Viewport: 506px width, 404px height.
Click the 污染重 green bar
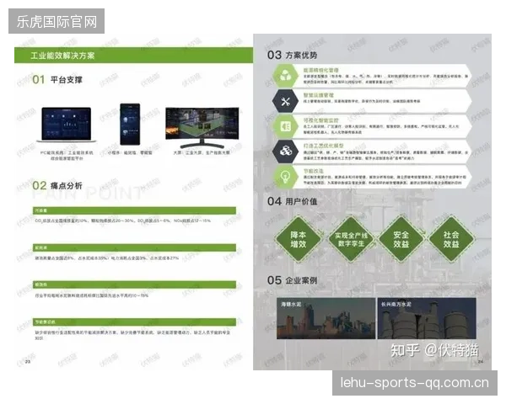[134, 210]
